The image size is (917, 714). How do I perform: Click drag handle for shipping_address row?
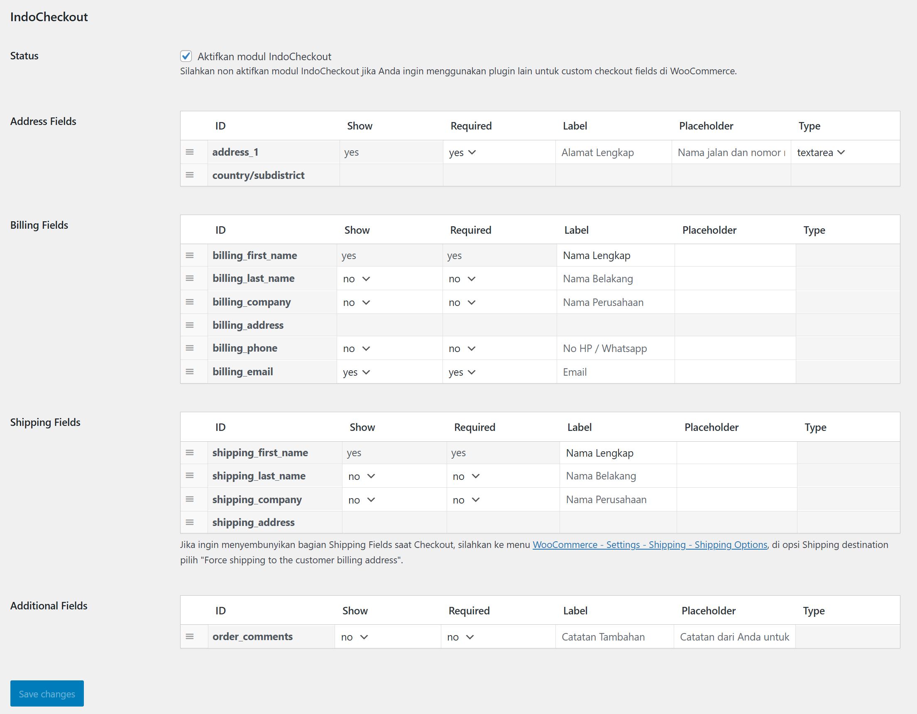(190, 522)
